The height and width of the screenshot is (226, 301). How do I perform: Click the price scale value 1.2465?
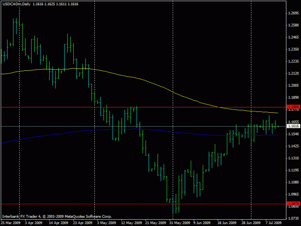294,37
